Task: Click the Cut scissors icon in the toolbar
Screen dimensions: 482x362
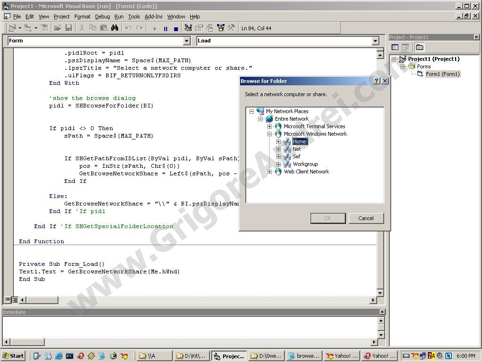Action: 82,28
